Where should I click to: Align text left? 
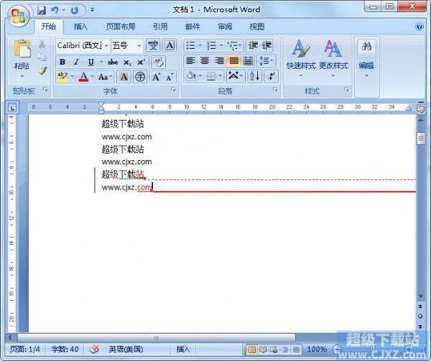(x=190, y=61)
